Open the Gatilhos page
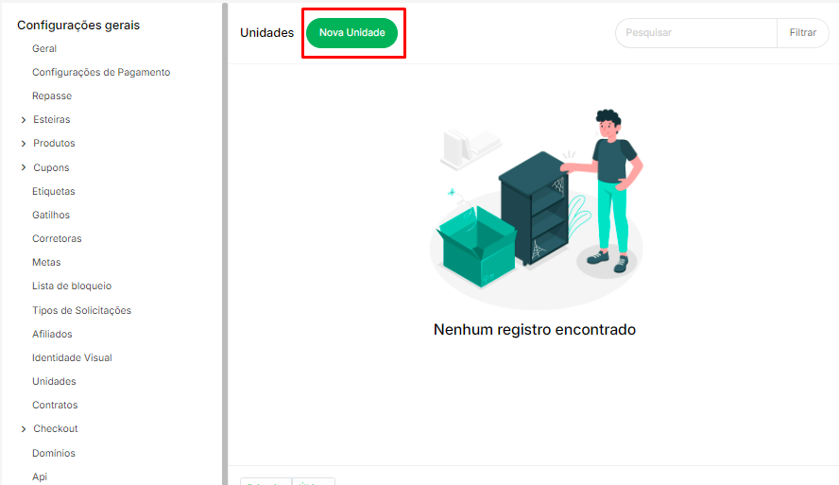This screenshot has height=485, width=839. tap(51, 215)
